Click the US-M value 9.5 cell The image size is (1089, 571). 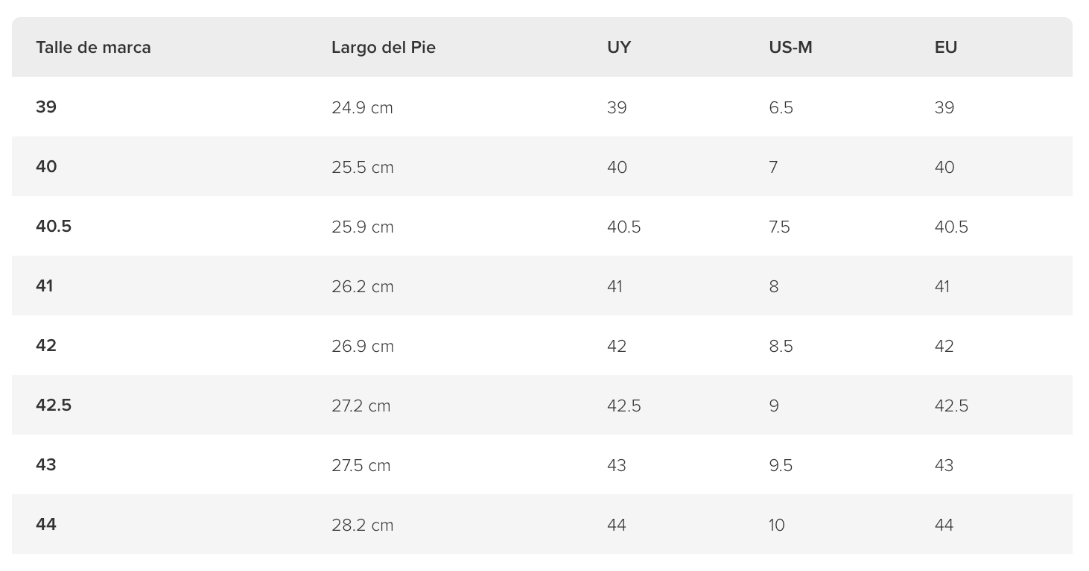[781, 466]
